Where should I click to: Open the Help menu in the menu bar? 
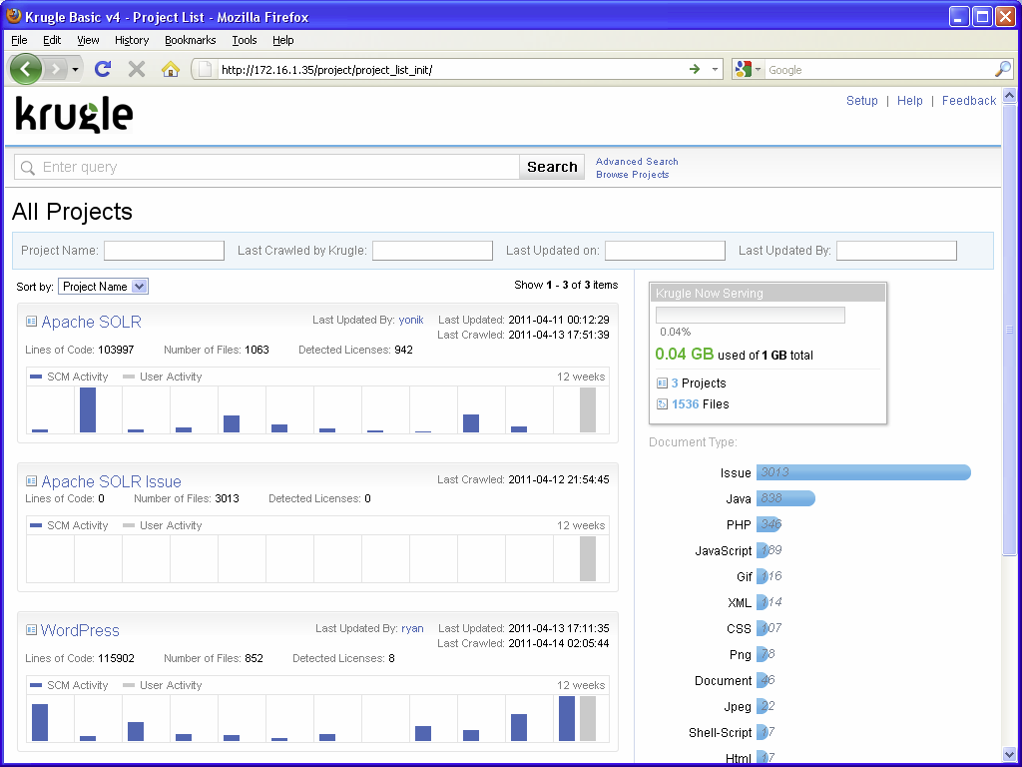coord(282,40)
